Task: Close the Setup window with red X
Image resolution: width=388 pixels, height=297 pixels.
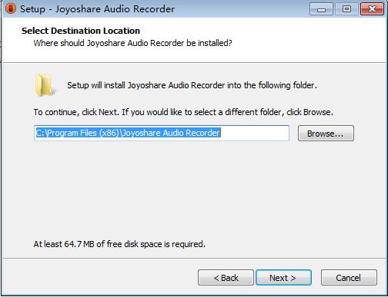Action: click(x=372, y=9)
